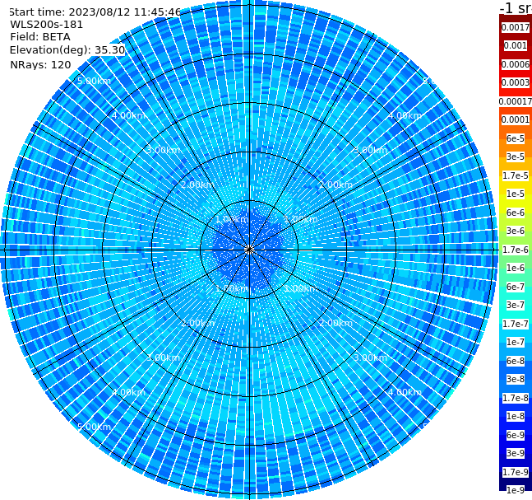The width and height of the screenshot is (532, 500).
Task: Select the 3e-5 colorbar value
Action: click(516, 157)
